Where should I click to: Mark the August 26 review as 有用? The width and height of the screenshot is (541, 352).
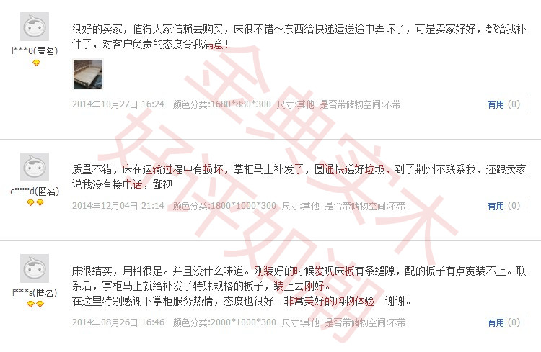click(x=496, y=322)
